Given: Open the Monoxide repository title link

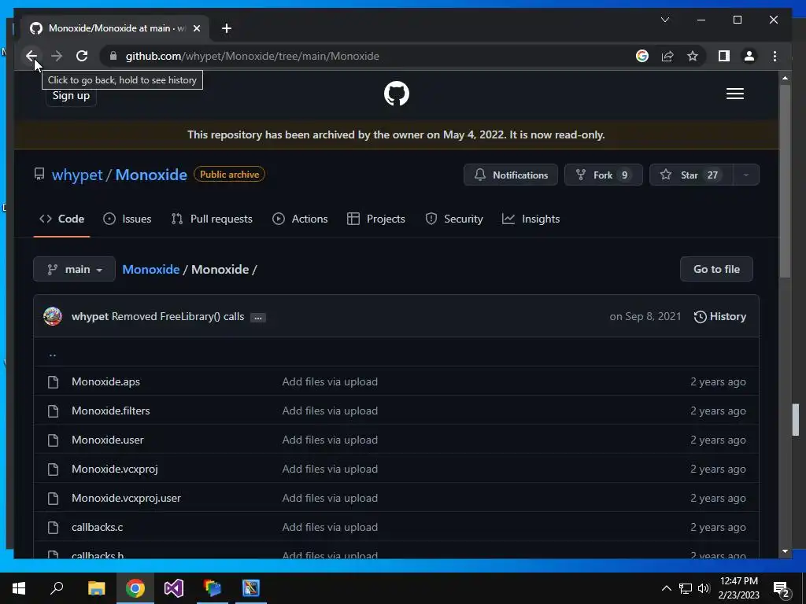Looking at the screenshot, I should [x=151, y=175].
